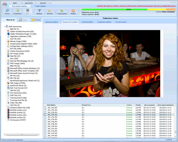178x142 pixels.
Task: Enable the checkbox for _MG_1741.JPG
Action: [x=45, y=129]
